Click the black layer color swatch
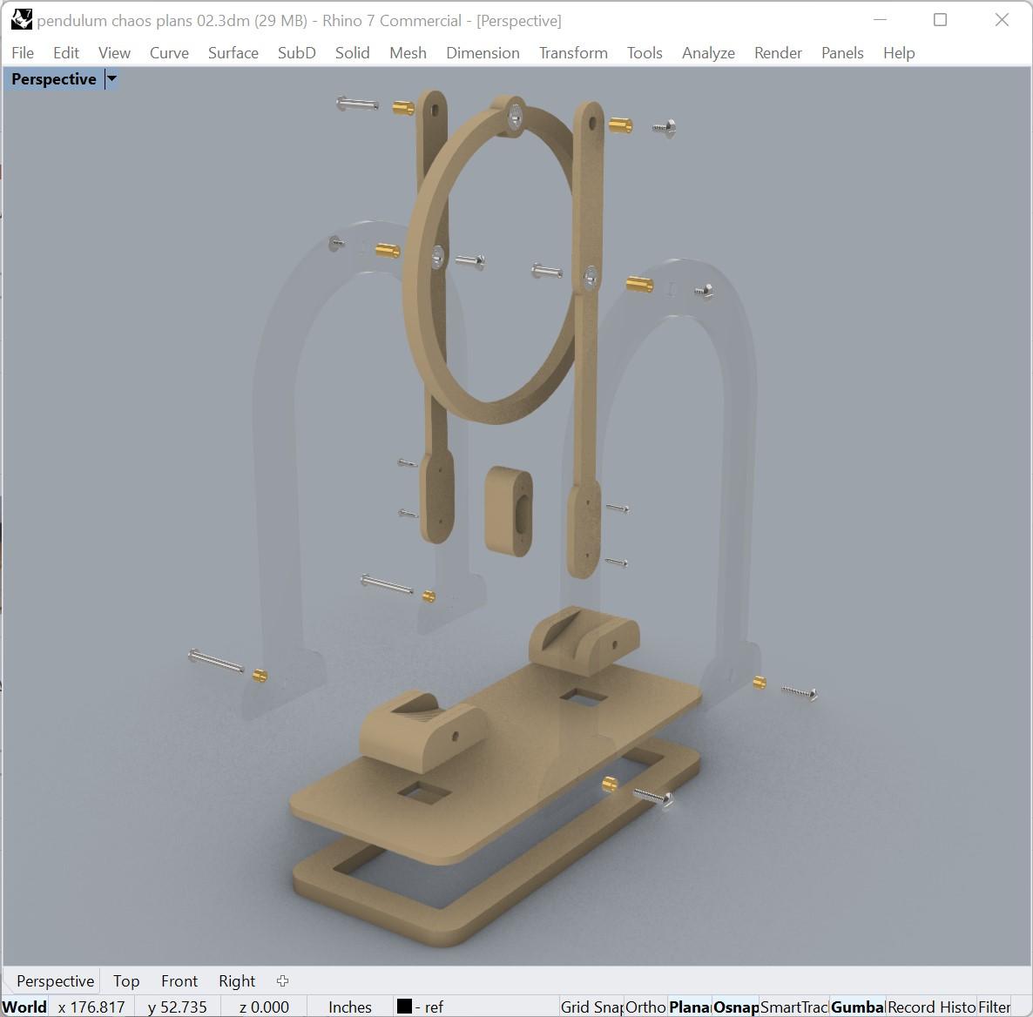The height and width of the screenshot is (1017, 1033). [x=404, y=1006]
